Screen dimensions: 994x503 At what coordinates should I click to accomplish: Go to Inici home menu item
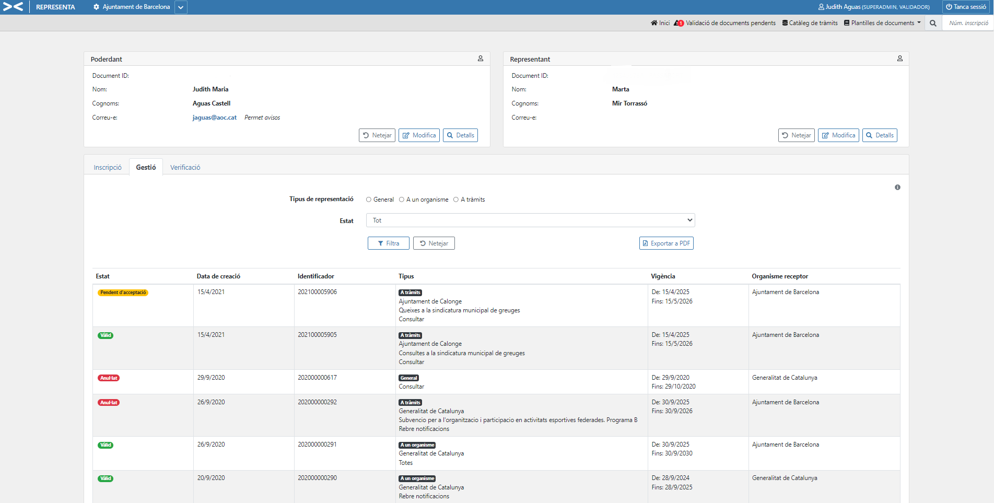point(660,23)
